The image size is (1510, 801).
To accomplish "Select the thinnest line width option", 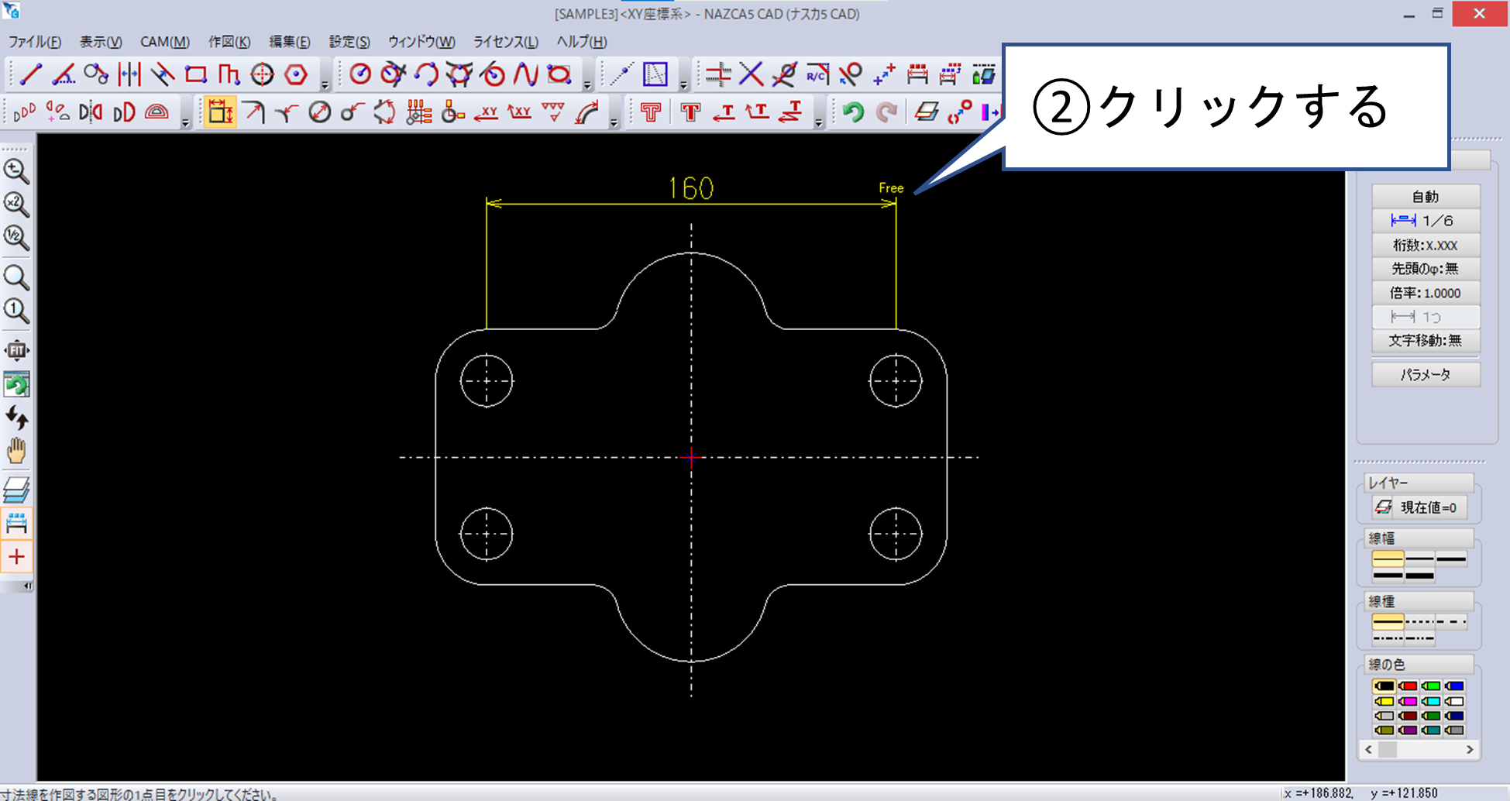I will pos(1388,559).
